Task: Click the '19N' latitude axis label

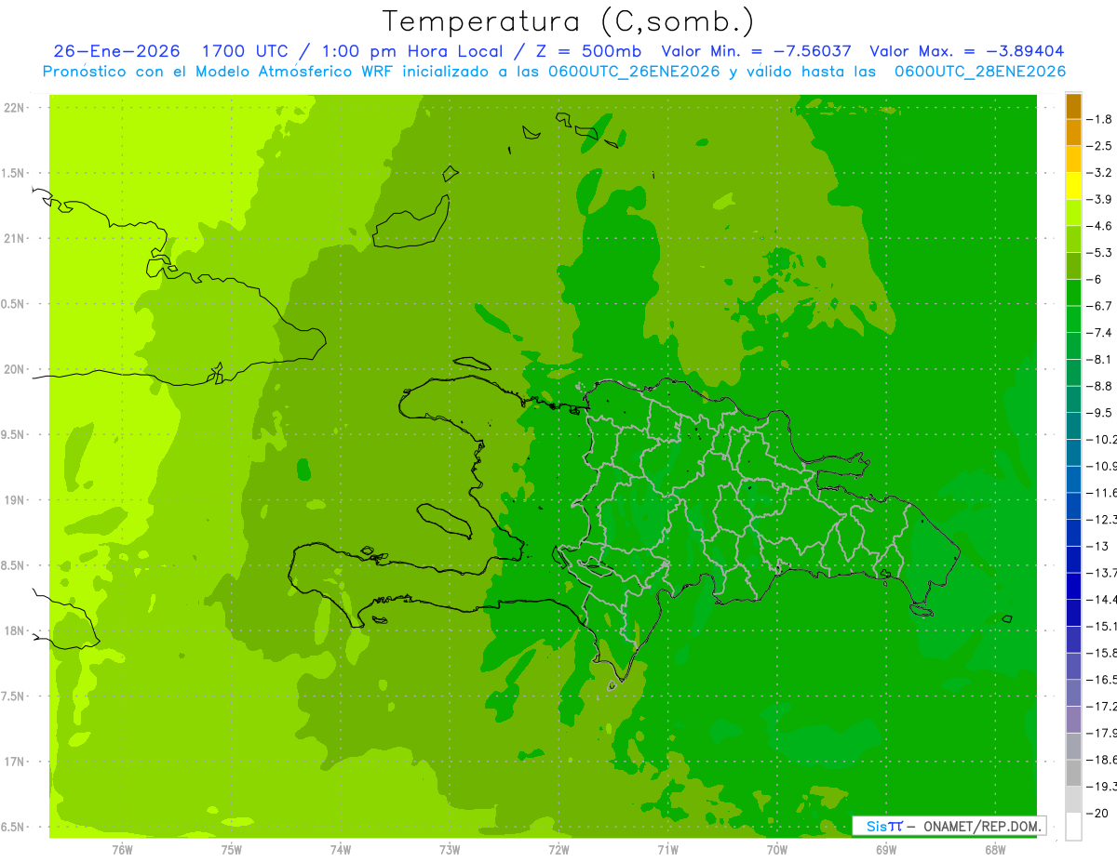Action: pyautogui.click(x=15, y=499)
